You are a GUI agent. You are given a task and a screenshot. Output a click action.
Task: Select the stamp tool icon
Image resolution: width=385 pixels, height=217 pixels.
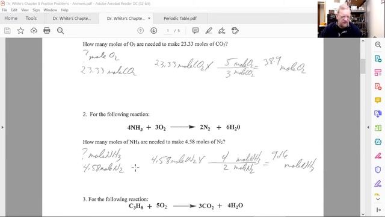click(x=235, y=31)
